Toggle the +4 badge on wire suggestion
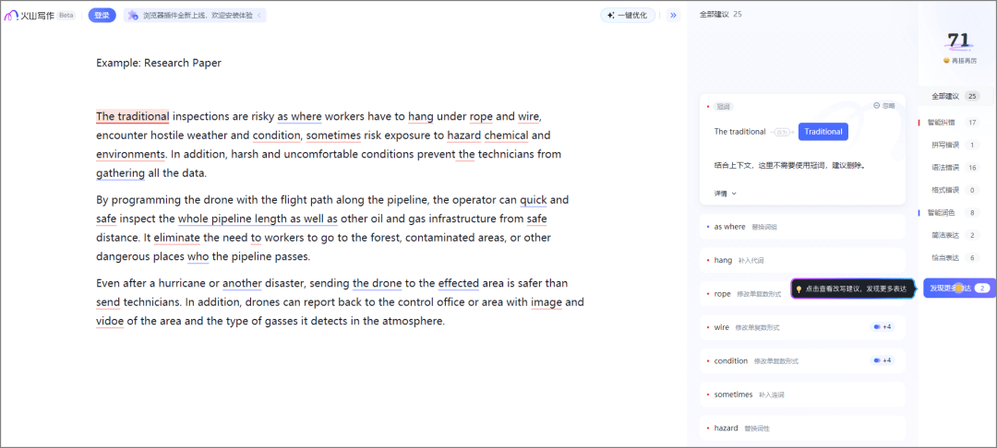The image size is (997, 448). 883,327
